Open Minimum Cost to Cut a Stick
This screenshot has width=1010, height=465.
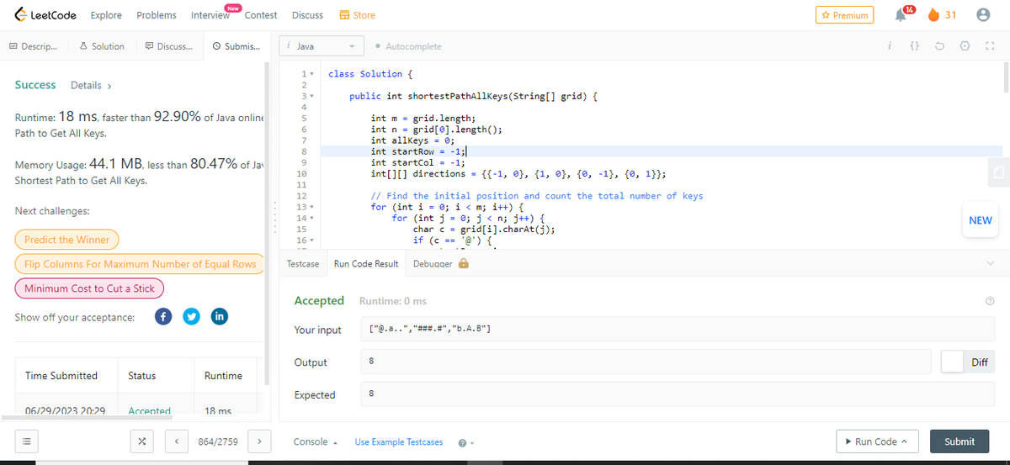point(89,288)
